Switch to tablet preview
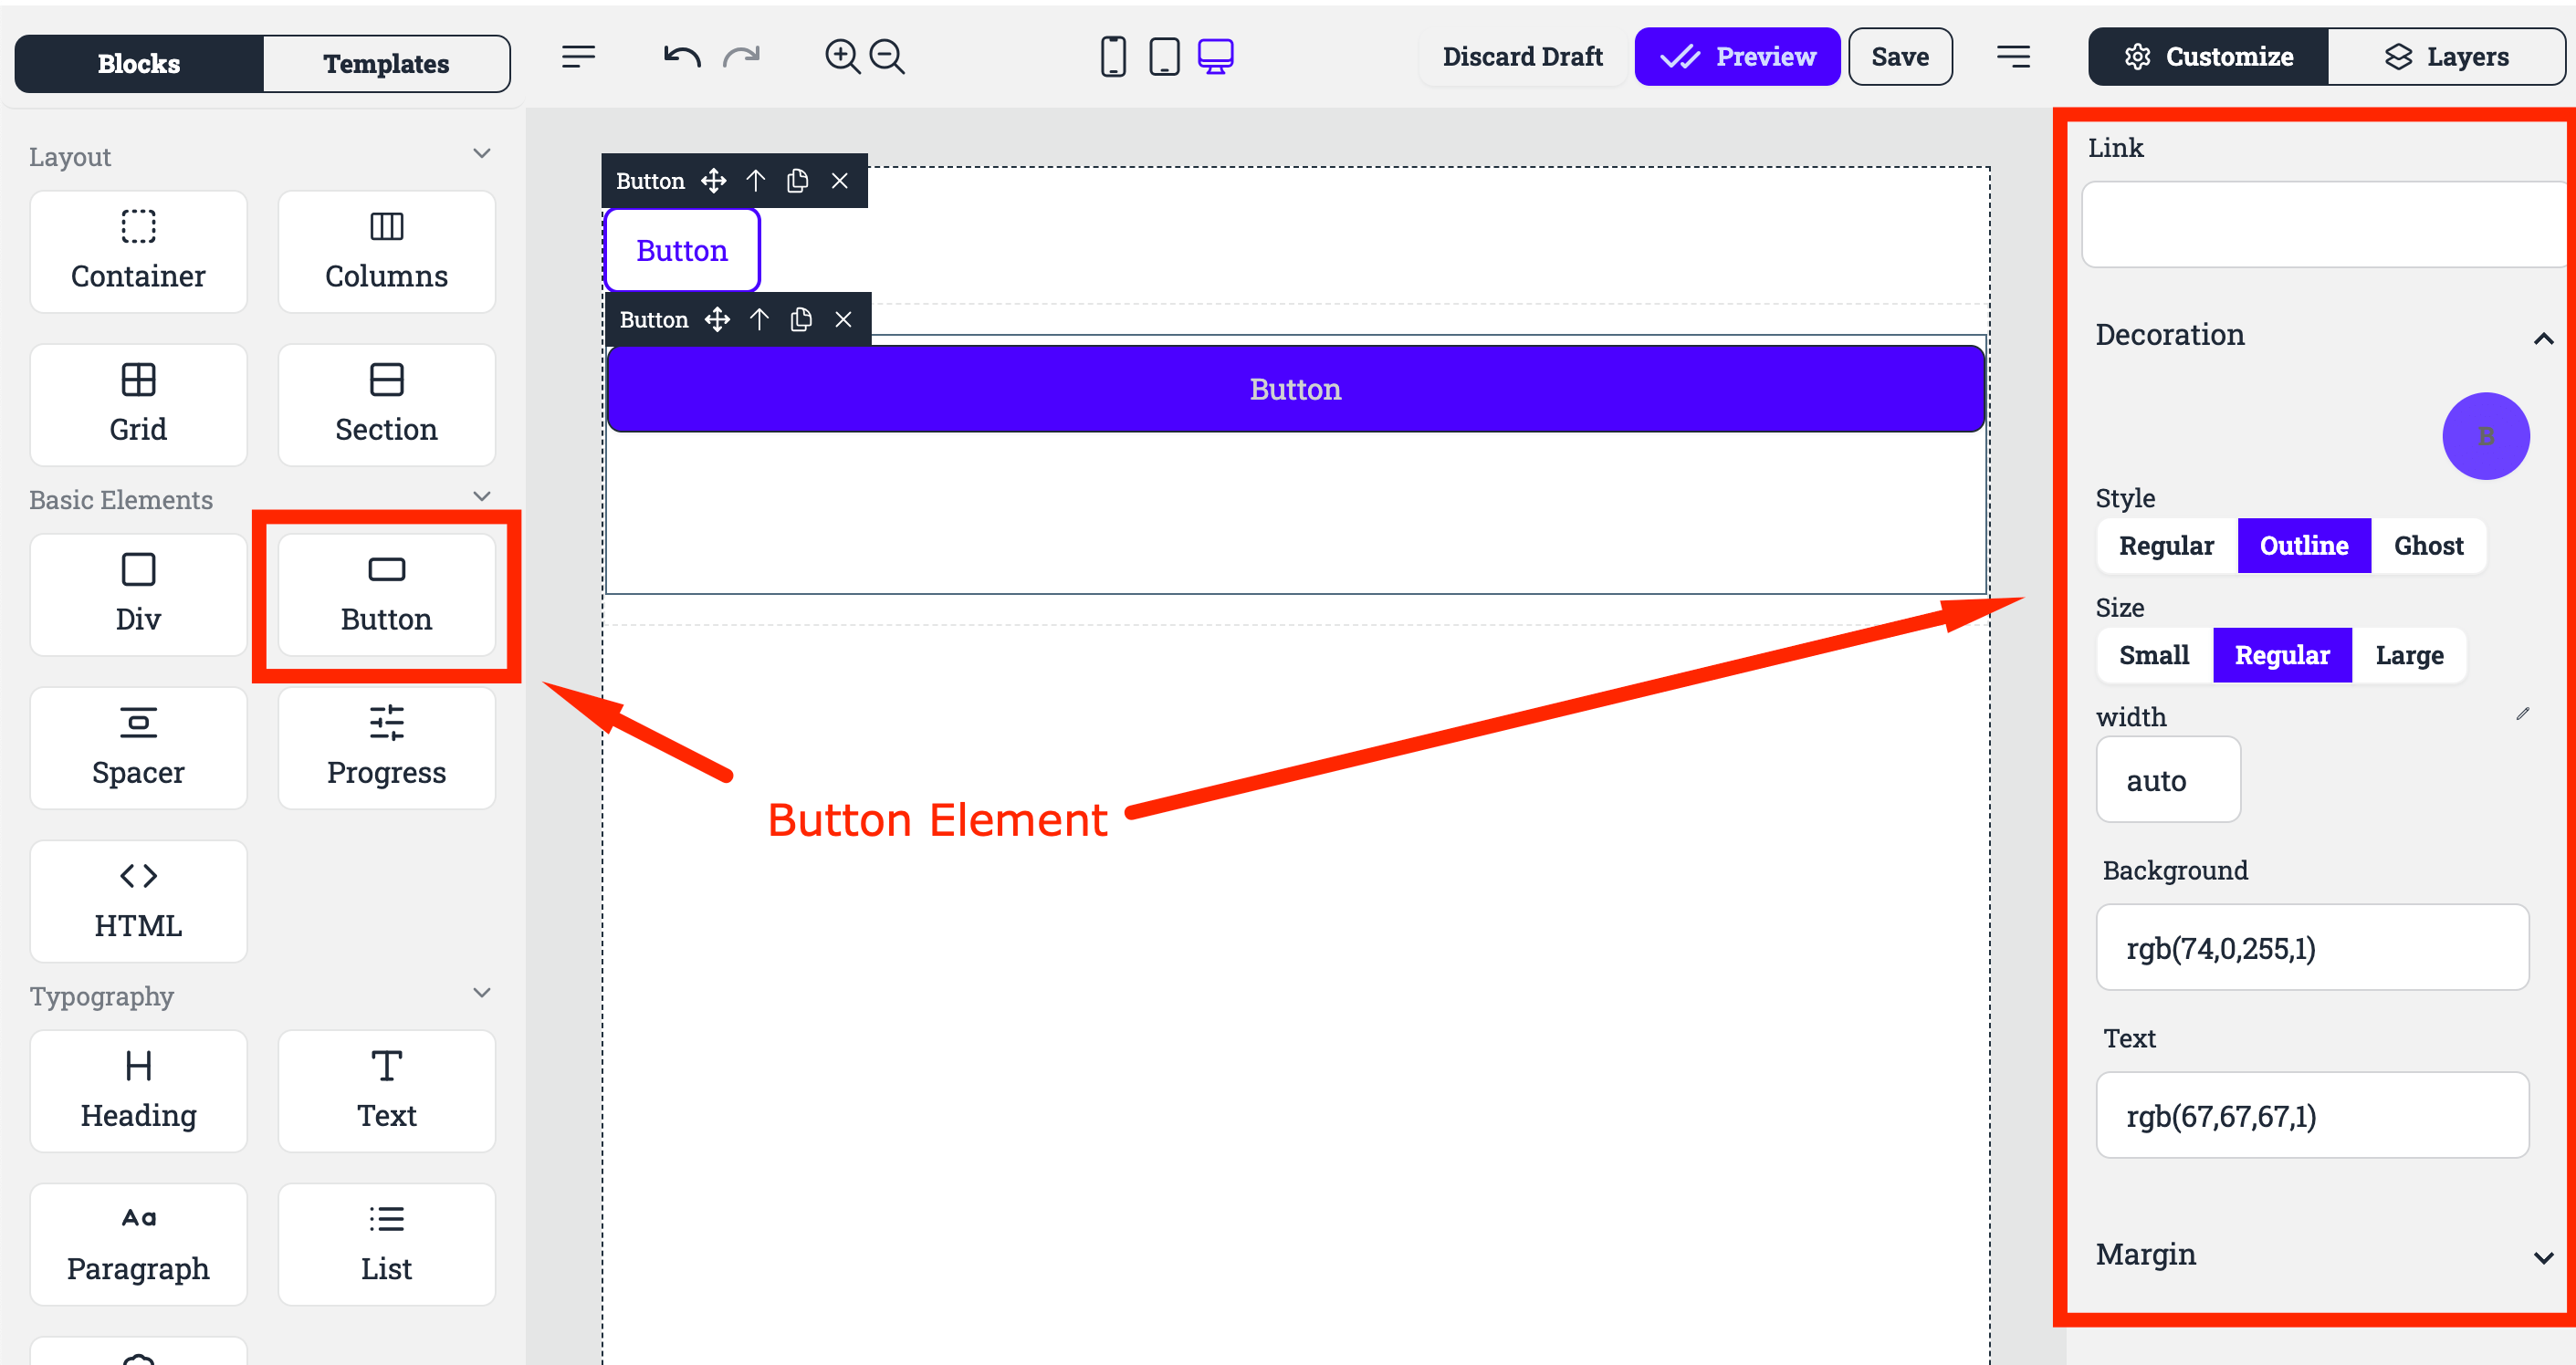 click(x=1164, y=57)
